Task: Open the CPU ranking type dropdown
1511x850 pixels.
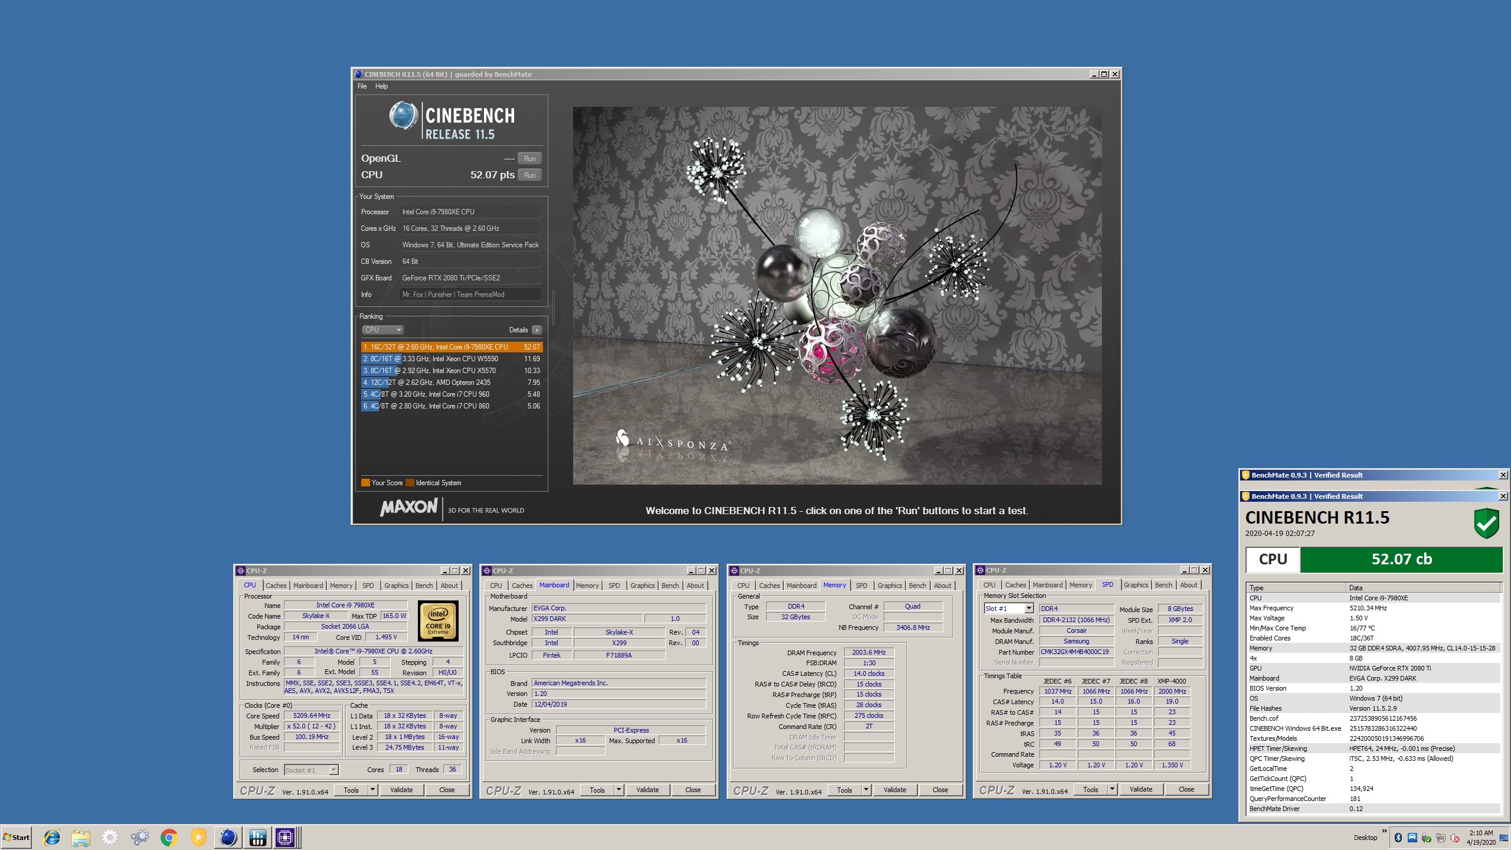Action: [382, 330]
